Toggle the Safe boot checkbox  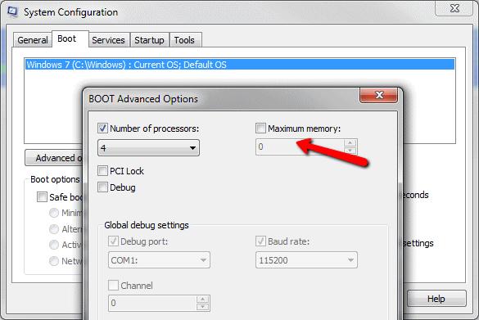42,197
